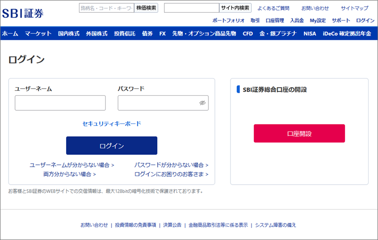Viewport: 378px width, 240px height.
Task: Switch to the 債券 tab
Action: [147, 34]
